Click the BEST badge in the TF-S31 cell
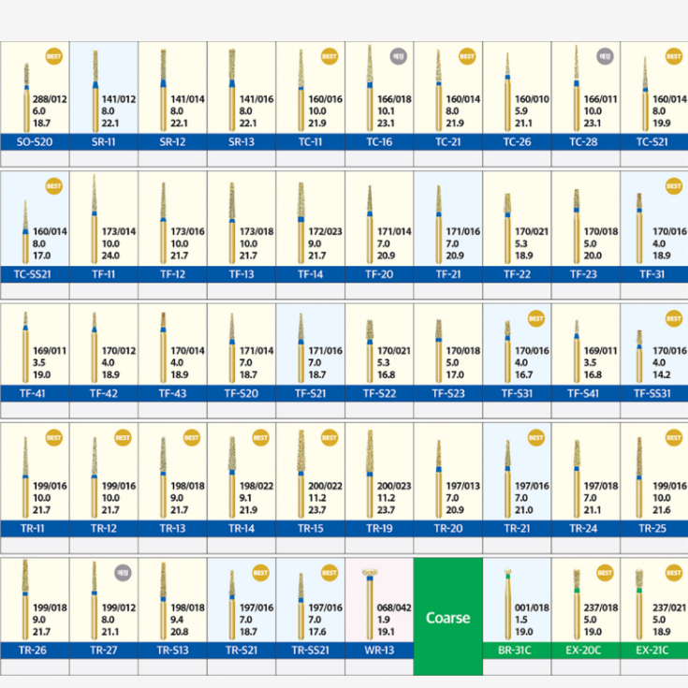This screenshot has height=688, width=688. (x=535, y=318)
